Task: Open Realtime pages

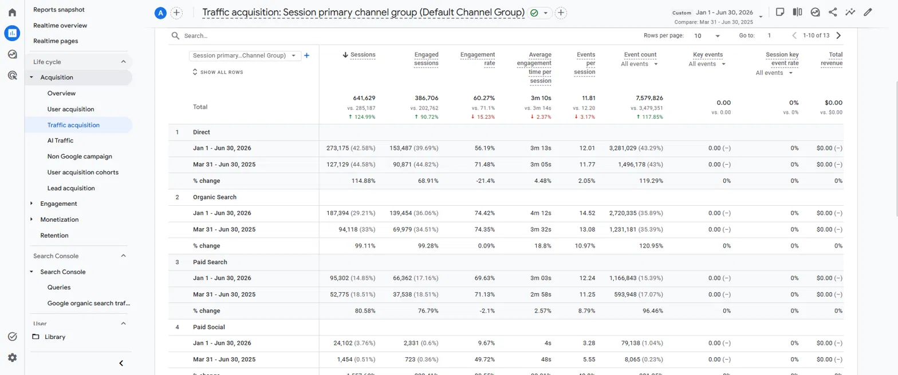Action: click(x=56, y=41)
